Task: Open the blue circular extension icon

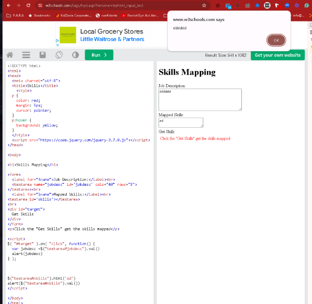Action: pyautogui.click(x=257, y=6)
